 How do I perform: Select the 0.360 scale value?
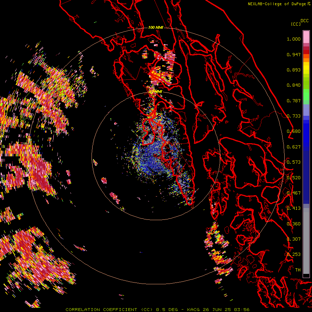(294, 224)
